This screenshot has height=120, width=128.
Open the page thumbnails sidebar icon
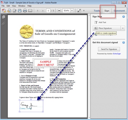click(3, 17)
